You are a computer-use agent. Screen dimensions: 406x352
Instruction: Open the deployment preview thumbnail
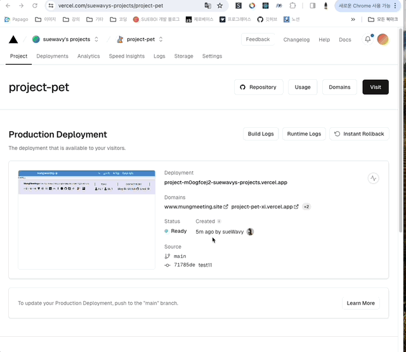point(86,220)
